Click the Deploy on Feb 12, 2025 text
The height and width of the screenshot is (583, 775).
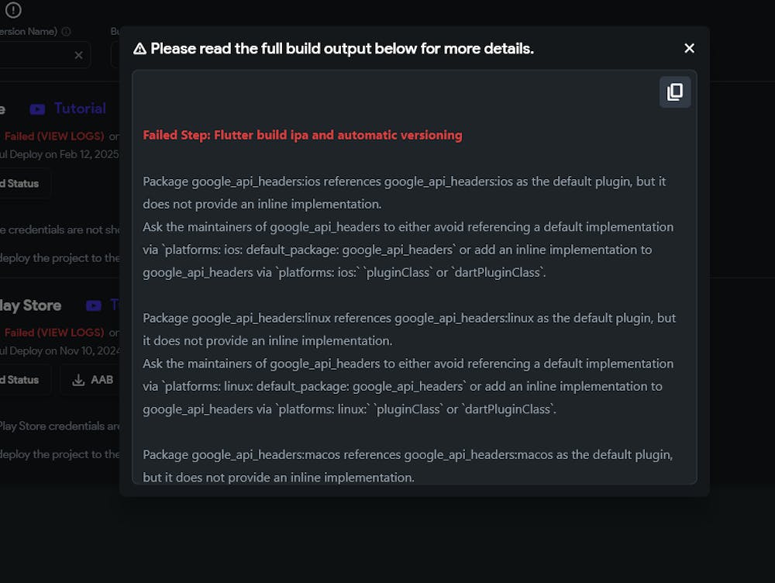tap(64, 154)
